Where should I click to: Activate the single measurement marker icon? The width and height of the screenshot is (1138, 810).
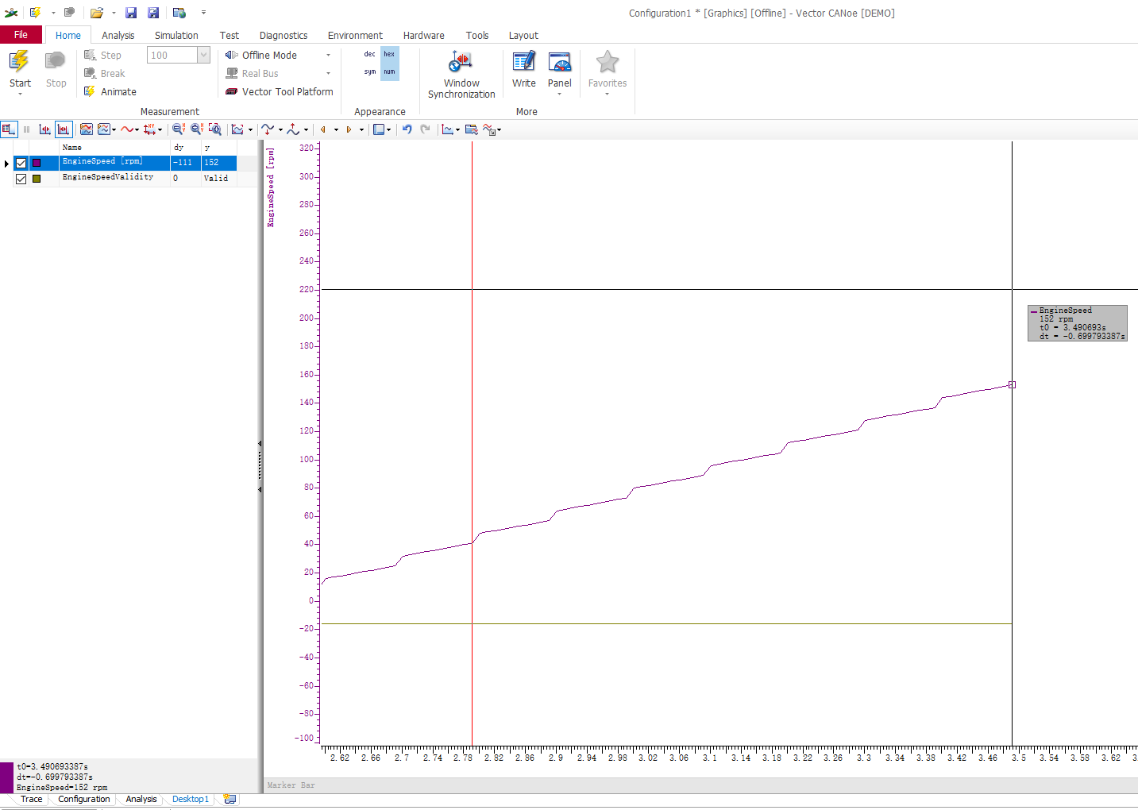pyautogui.click(x=45, y=129)
